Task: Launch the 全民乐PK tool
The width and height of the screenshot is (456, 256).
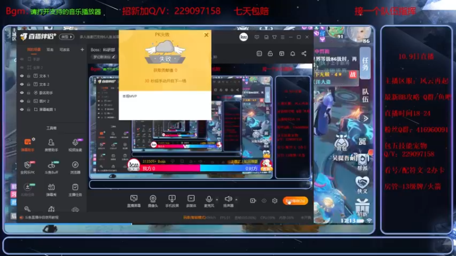Action: [x=27, y=167]
